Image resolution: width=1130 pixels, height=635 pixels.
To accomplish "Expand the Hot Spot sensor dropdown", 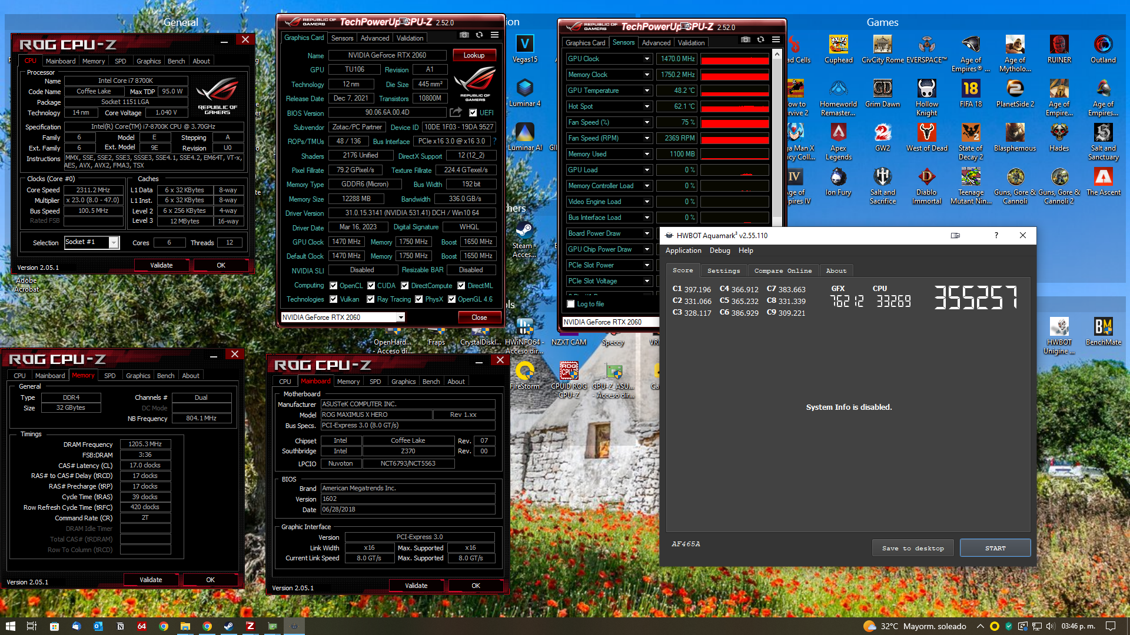I will [647, 106].
